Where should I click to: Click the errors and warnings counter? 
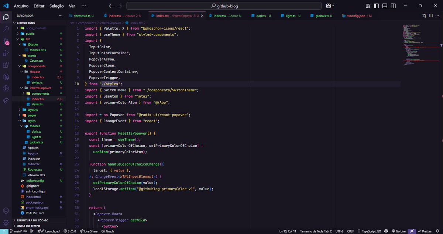pyautogui.click(x=69, y=231)
